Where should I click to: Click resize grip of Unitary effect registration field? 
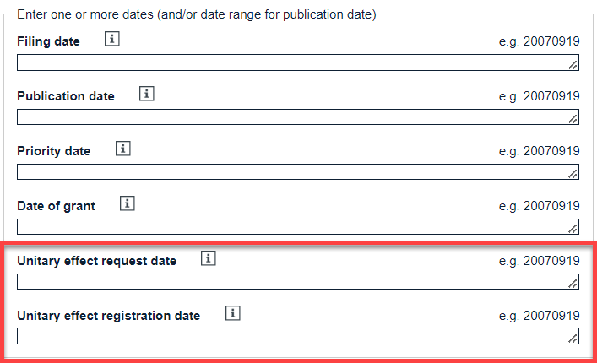[x=573, y=339]
